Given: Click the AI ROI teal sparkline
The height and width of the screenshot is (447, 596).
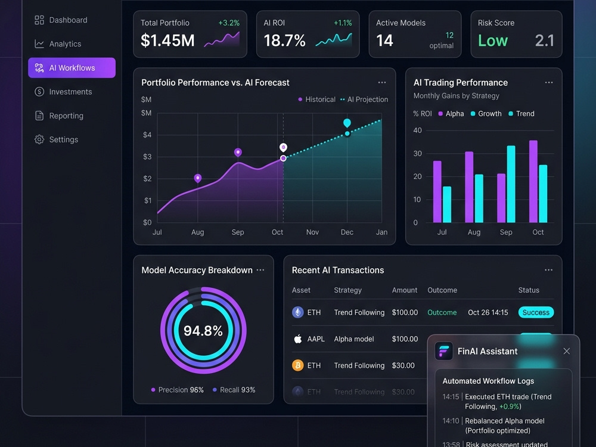Looking at the screenshot, I should click(334, 39).
